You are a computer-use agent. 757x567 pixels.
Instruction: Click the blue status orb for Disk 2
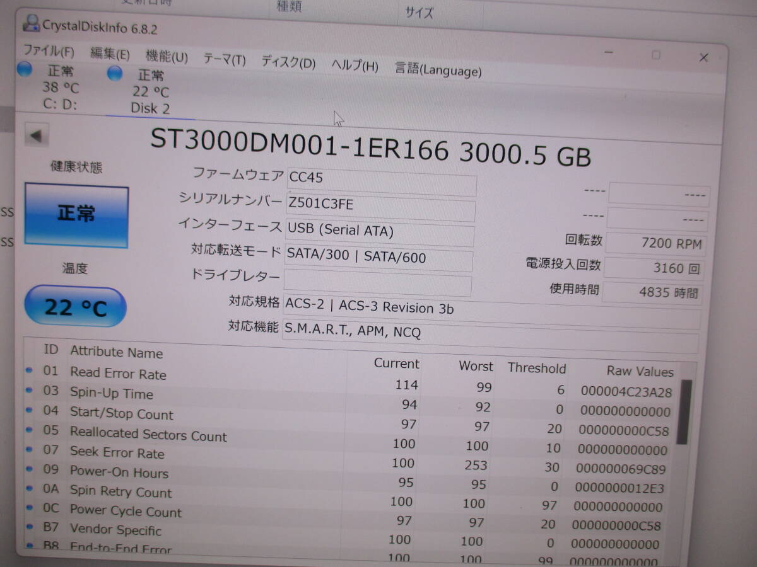(x=114, y=74)
